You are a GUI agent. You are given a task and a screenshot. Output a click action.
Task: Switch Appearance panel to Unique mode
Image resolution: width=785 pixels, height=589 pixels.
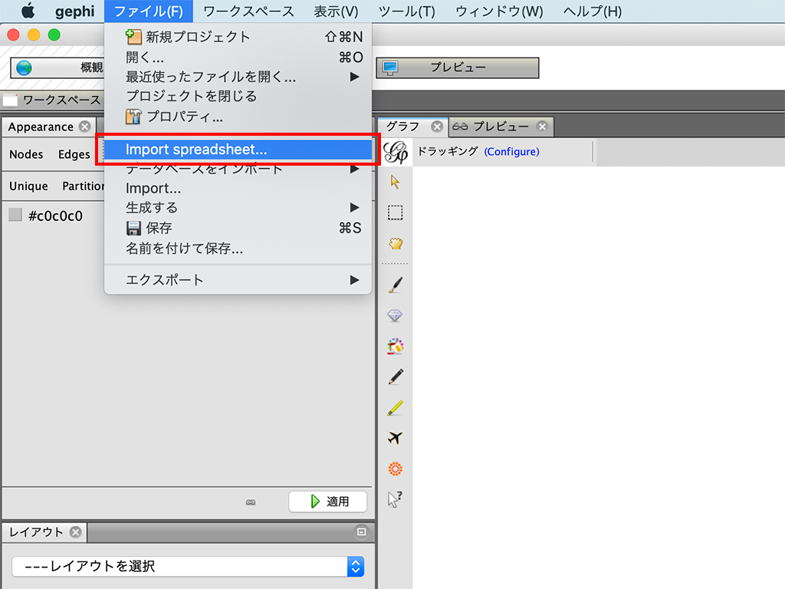click(x=28, y=186)
